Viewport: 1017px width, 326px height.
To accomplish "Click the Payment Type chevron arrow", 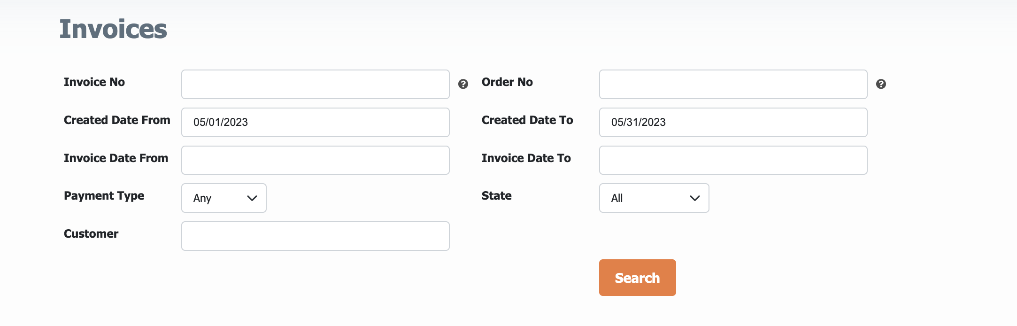I will coord(252,198).
